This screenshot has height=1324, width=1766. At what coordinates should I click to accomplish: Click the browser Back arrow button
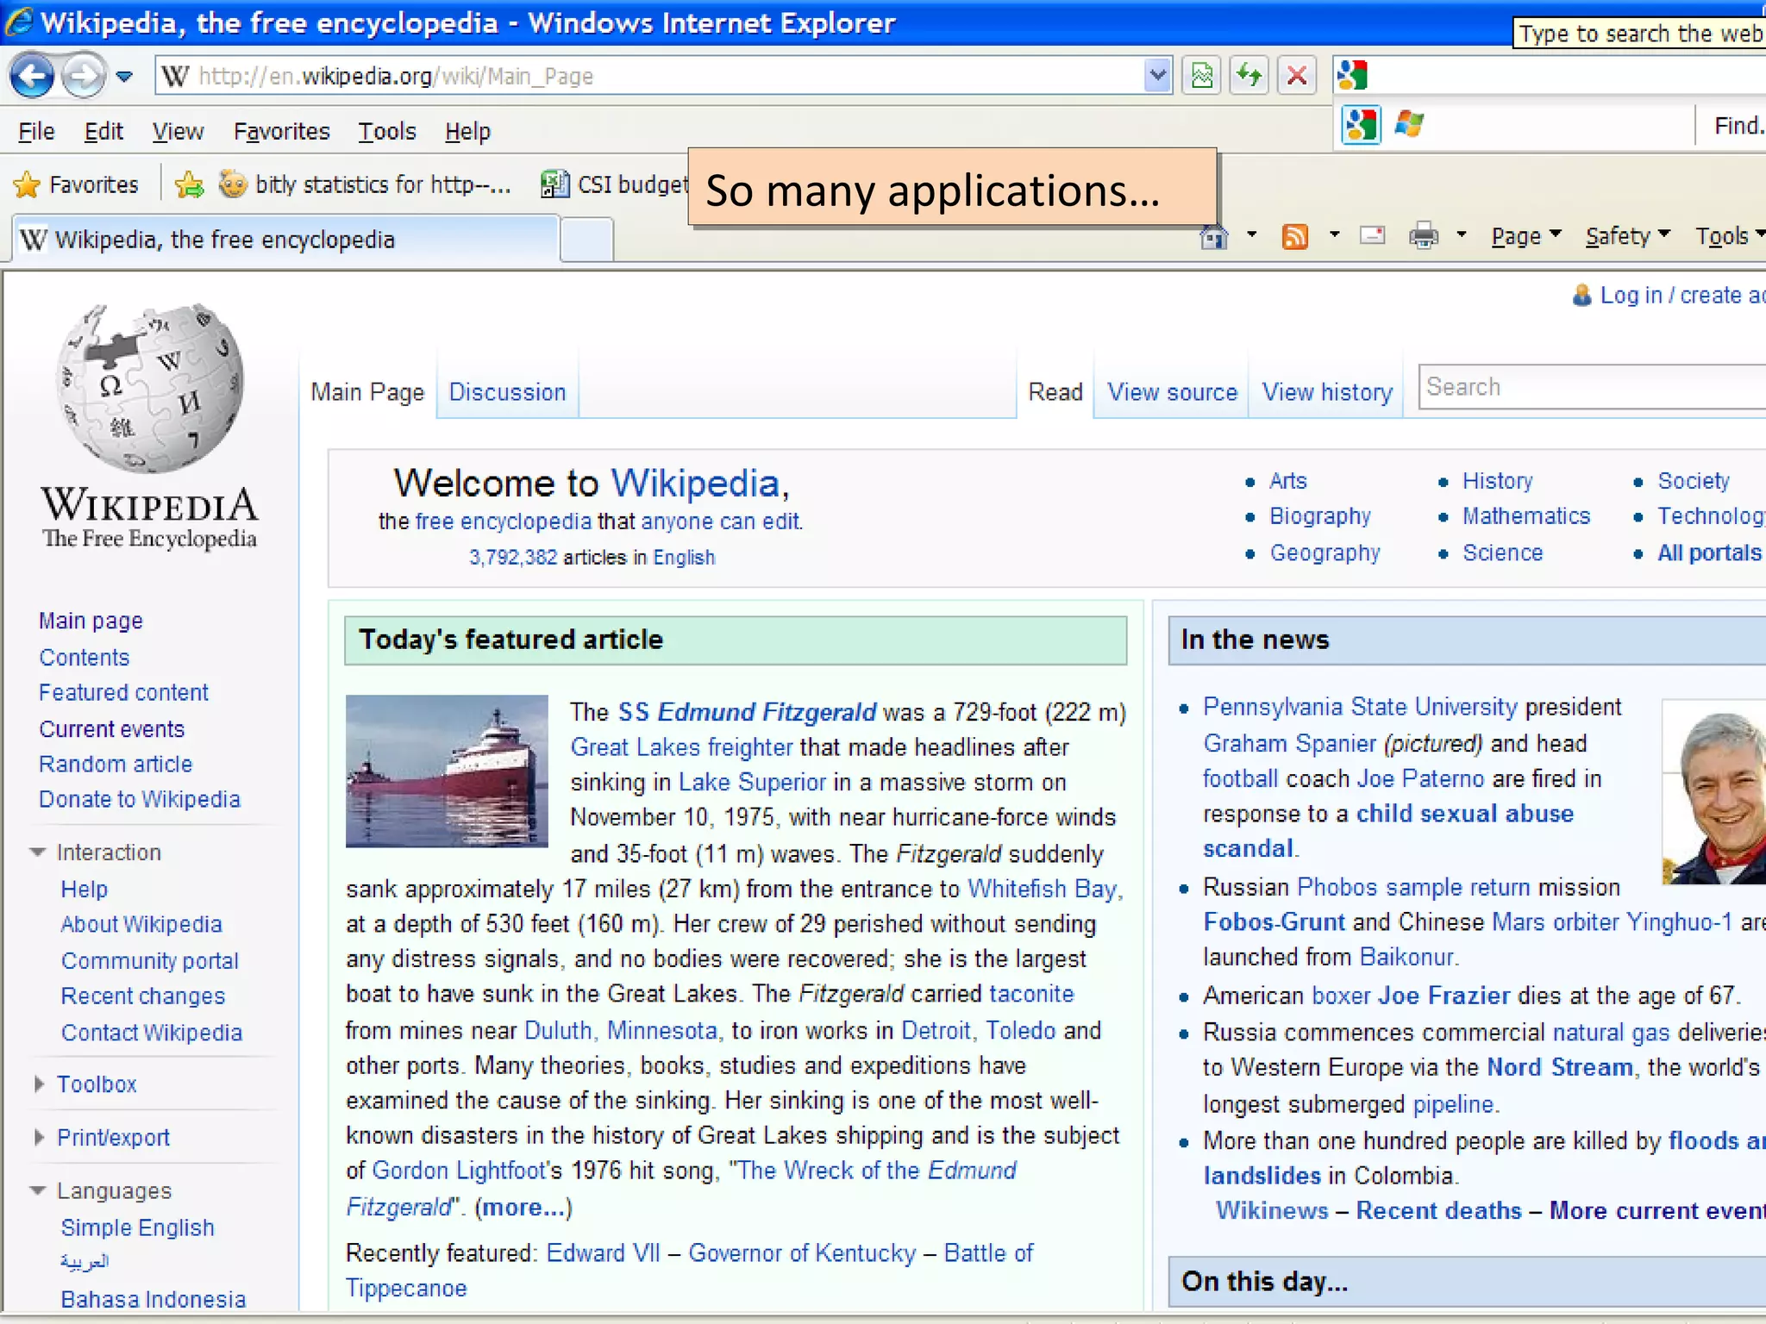click(x=33, y=76)
